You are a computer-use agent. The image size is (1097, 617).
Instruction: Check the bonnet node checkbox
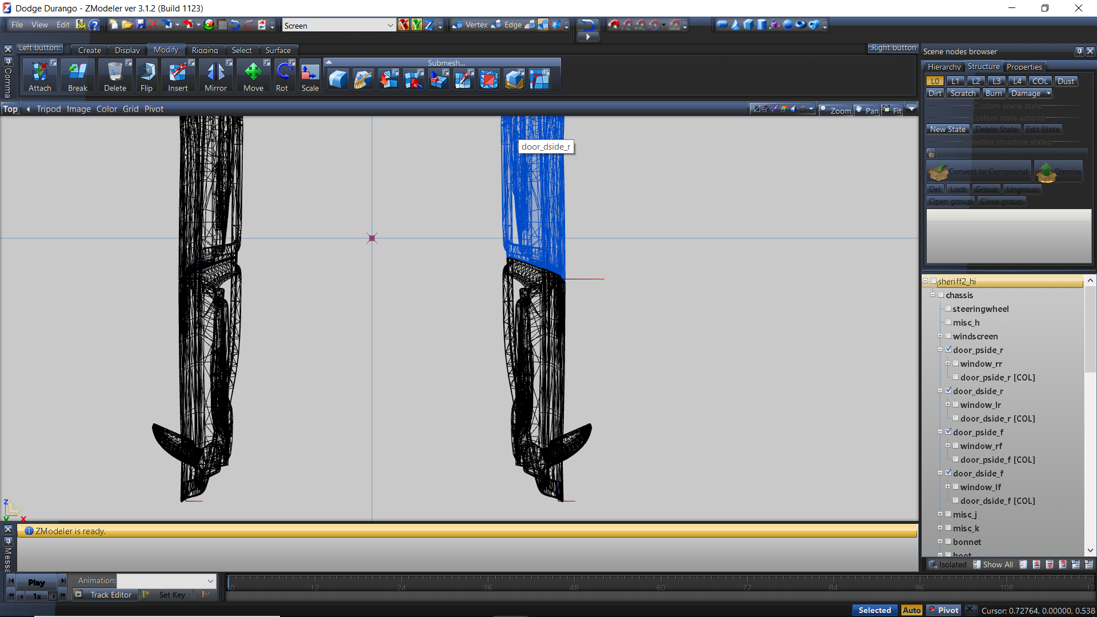[948, 542]
